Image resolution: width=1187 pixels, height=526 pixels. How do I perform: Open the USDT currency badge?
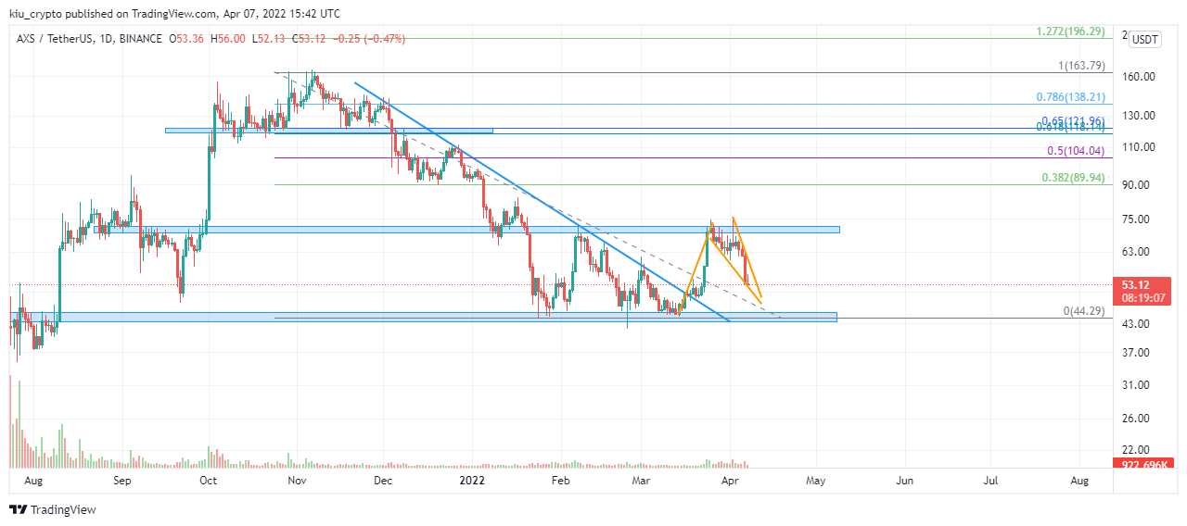(x=1145, y=40)
